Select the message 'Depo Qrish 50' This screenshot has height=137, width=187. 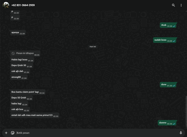22,66
